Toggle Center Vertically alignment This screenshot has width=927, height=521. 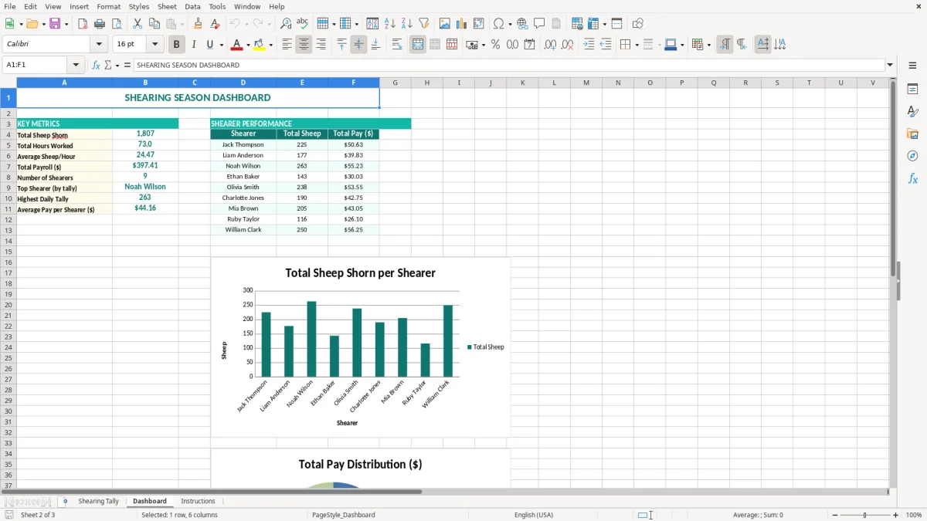(x=358, y=45)
